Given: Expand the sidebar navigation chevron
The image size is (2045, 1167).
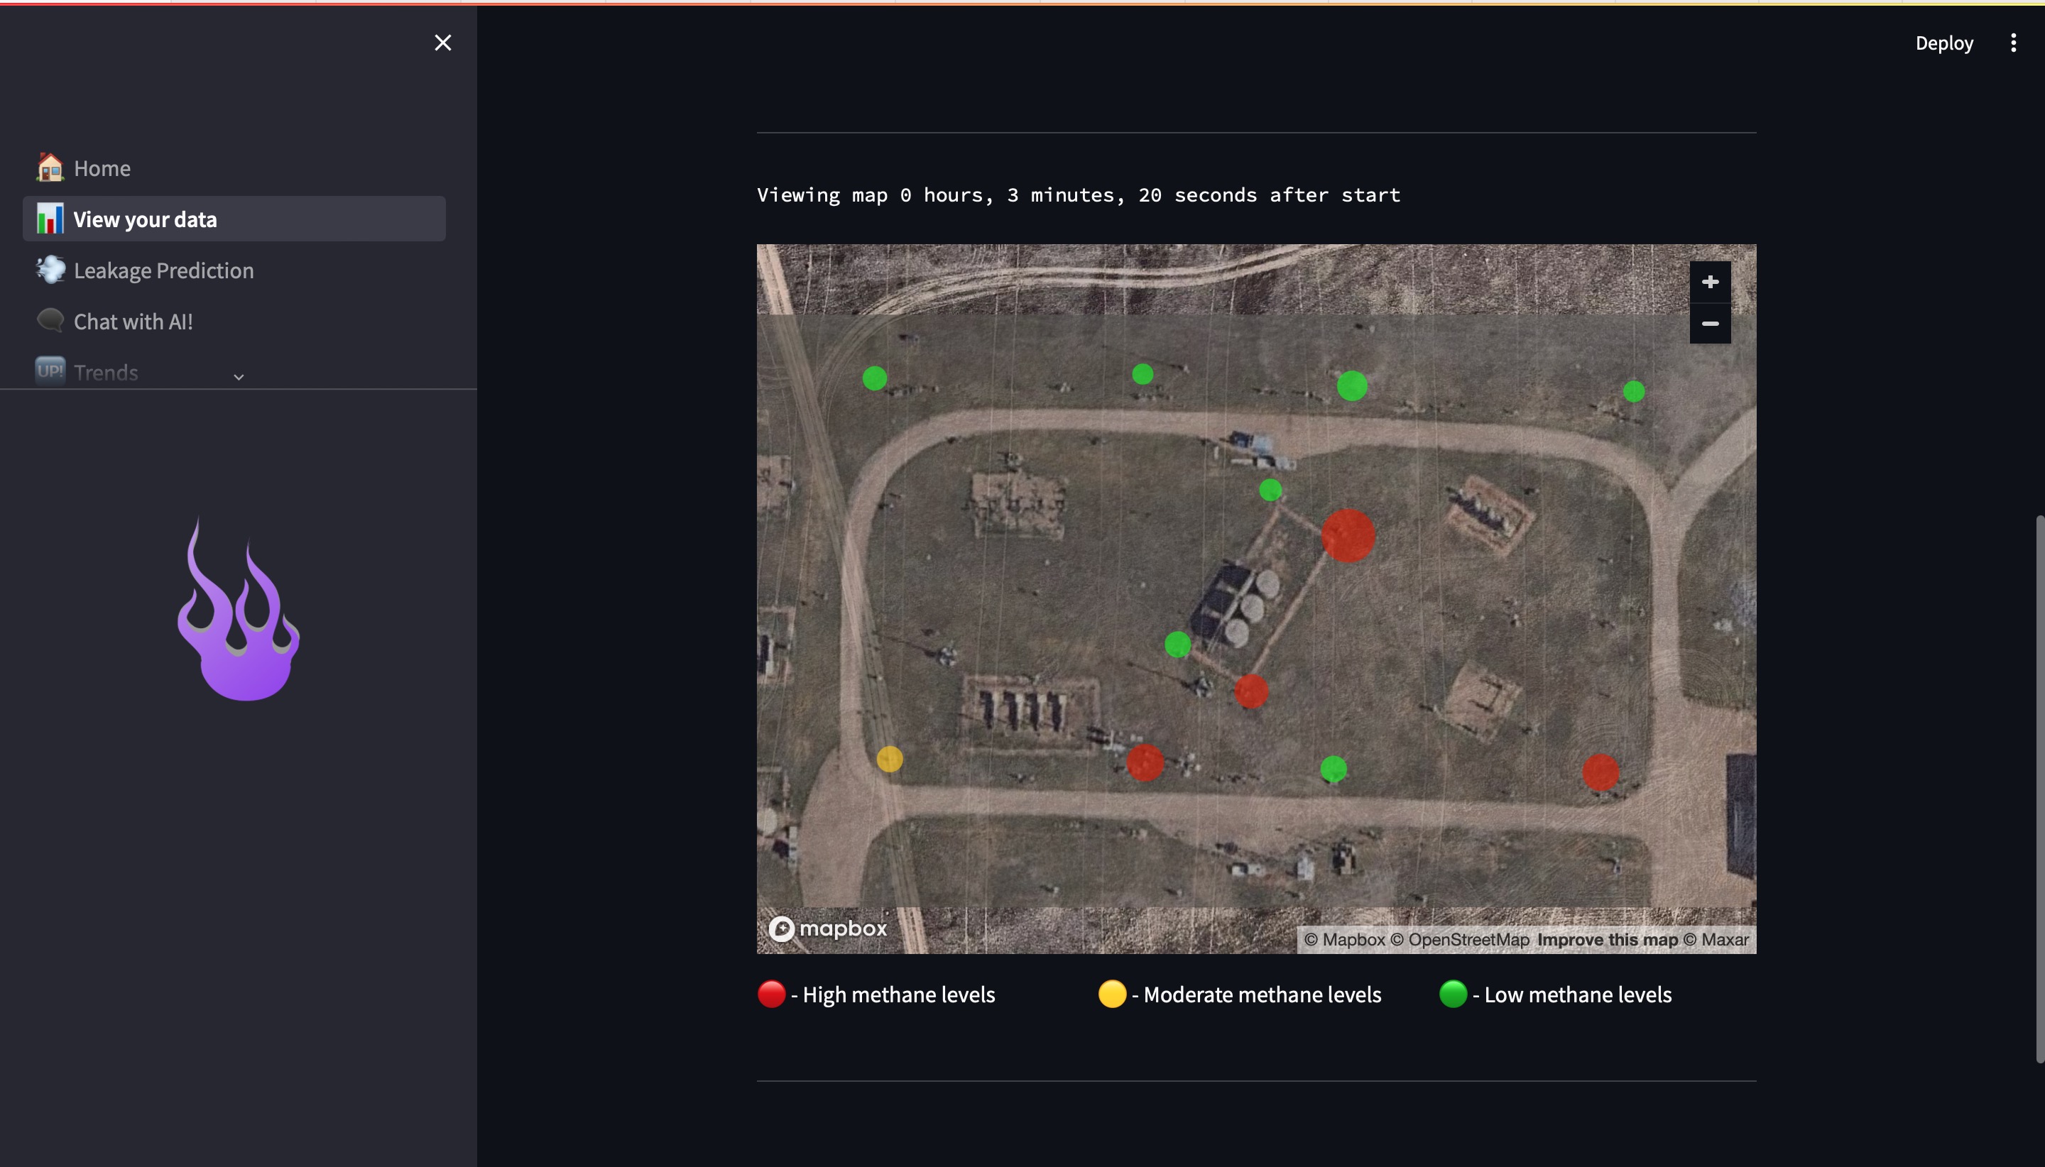Looking at the screenshot, I should [x=238, y=377].
